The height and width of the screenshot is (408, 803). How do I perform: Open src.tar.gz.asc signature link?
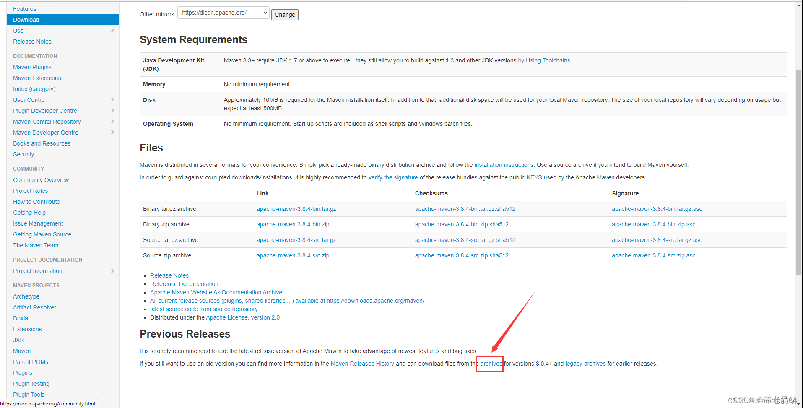(657, 240)
